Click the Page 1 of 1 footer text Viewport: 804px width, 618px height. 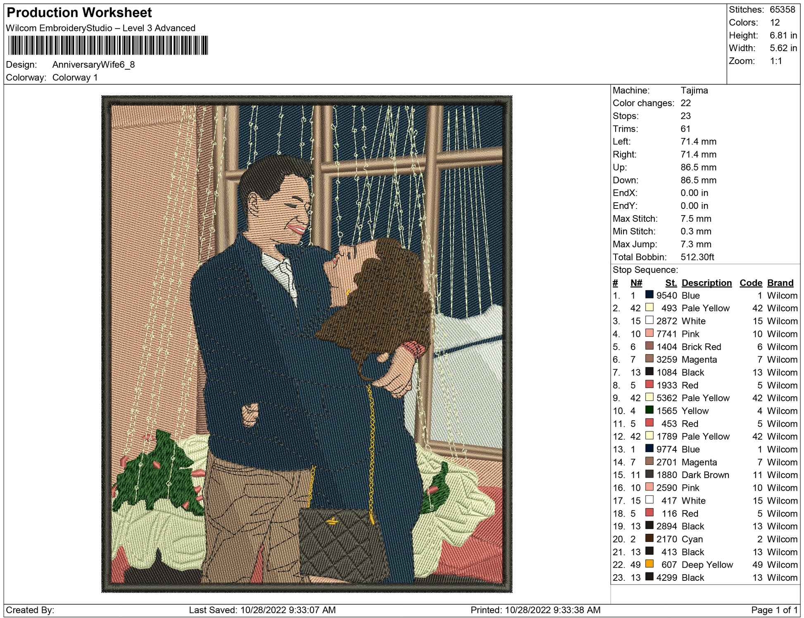point(774,610)
